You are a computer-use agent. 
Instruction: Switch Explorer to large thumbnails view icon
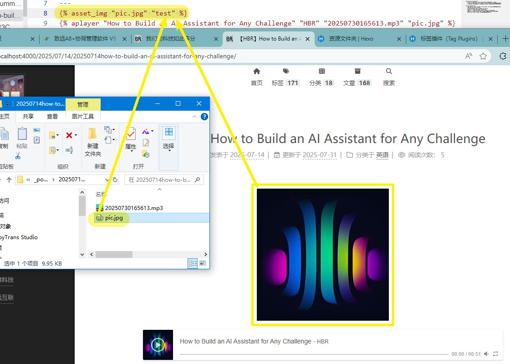[203, 263]
